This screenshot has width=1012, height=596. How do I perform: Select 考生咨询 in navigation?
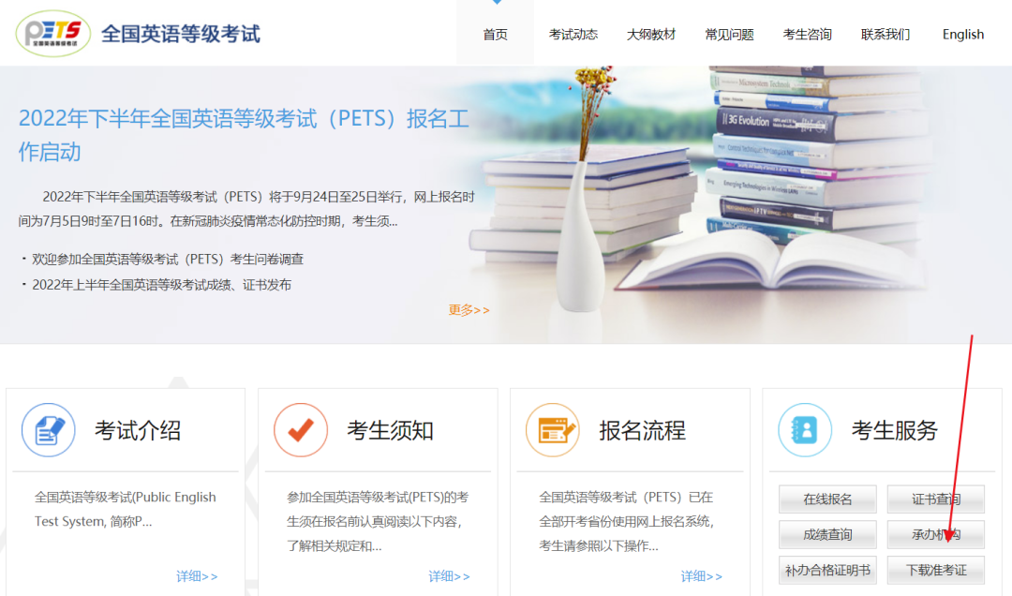(808, 35)
